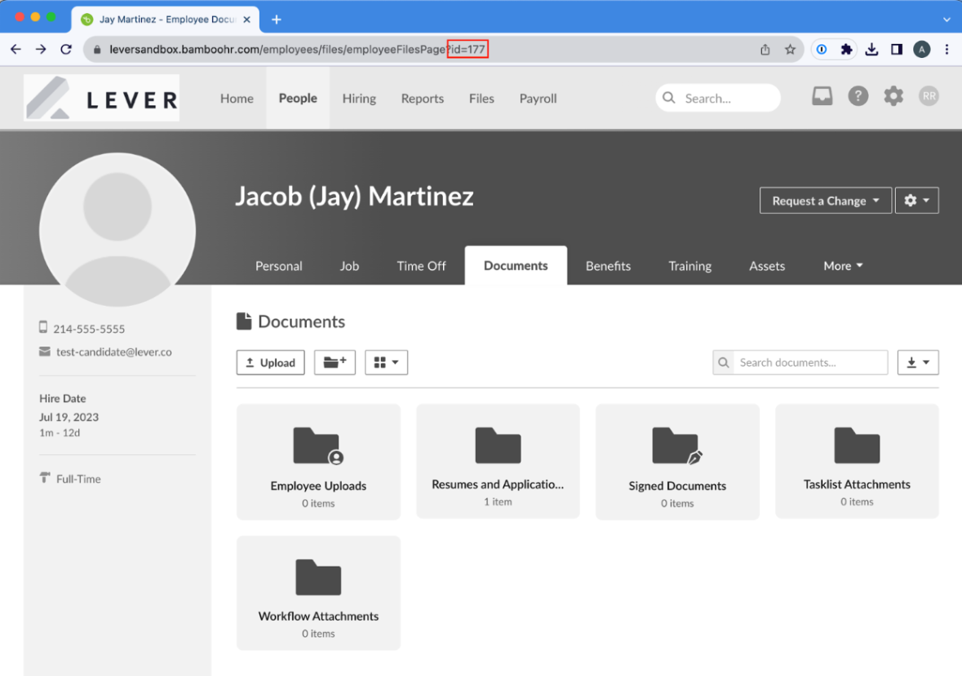Click the top Search field
Viewport: 962px width, 676px height.
click(x=718, y=98)
